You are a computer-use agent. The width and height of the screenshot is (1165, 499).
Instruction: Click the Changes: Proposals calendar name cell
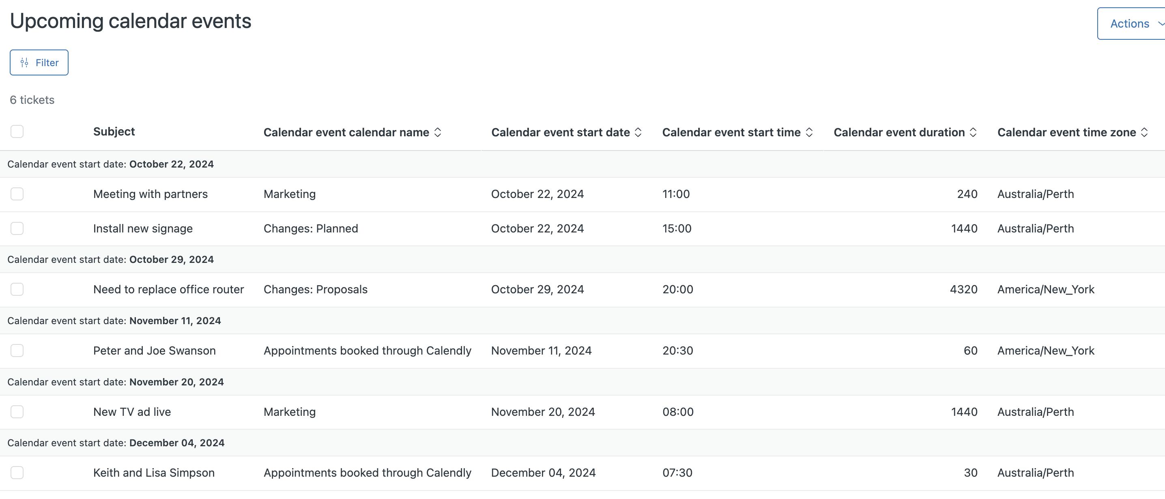pos(316,290)
